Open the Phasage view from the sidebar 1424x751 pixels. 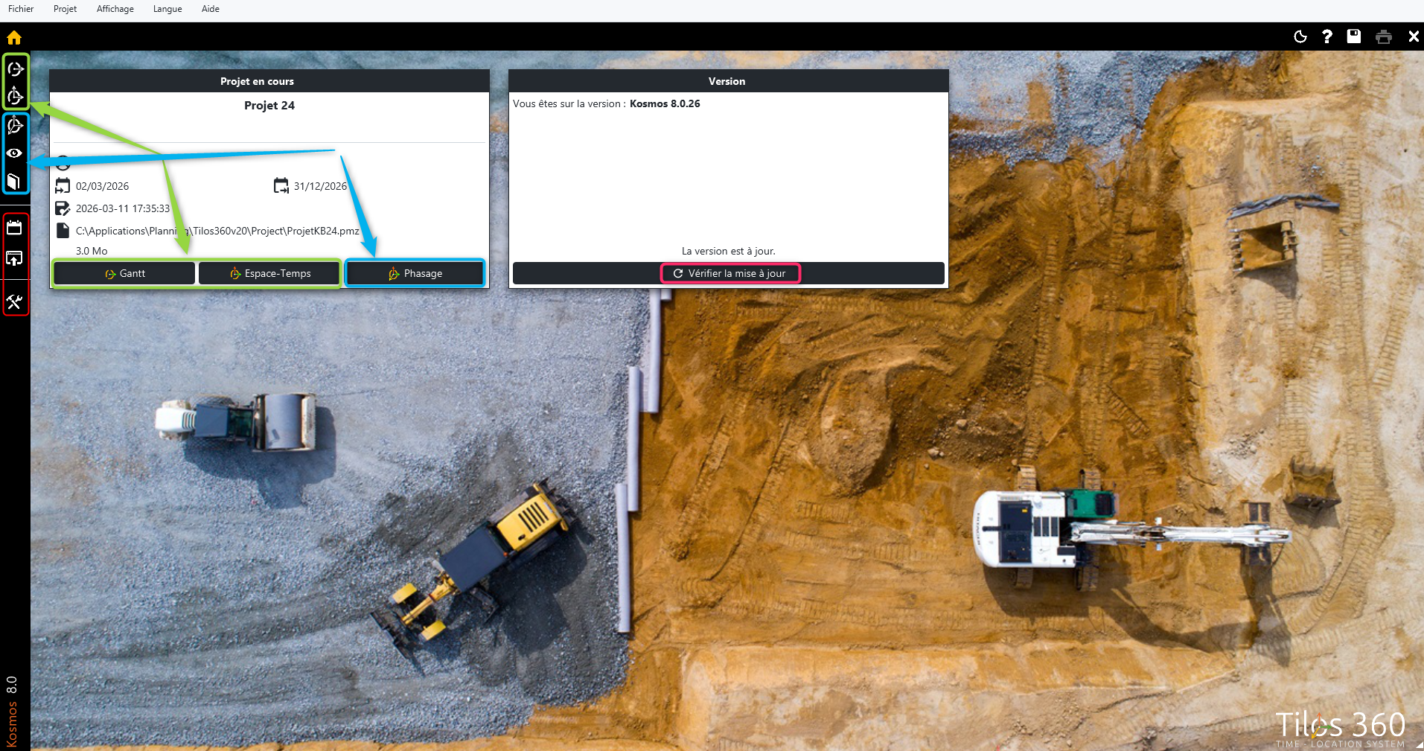coord(15,126)
